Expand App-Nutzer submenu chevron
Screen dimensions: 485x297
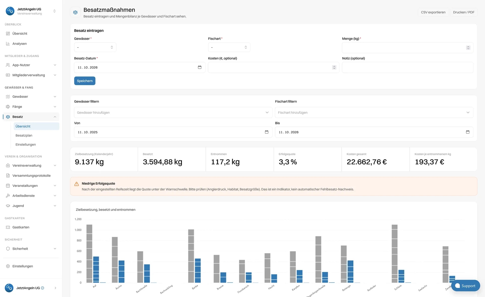pyautogui.click(x=55, y=65)
